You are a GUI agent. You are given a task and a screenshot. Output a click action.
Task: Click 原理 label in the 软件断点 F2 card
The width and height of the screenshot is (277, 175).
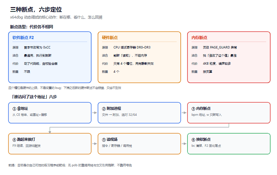point(15,47)
